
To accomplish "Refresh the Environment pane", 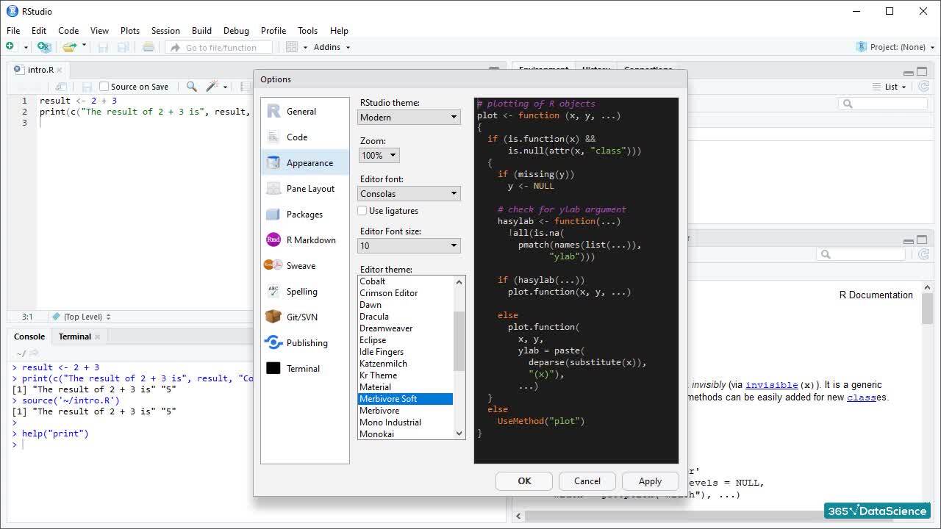I will click(x=925, y=87).
